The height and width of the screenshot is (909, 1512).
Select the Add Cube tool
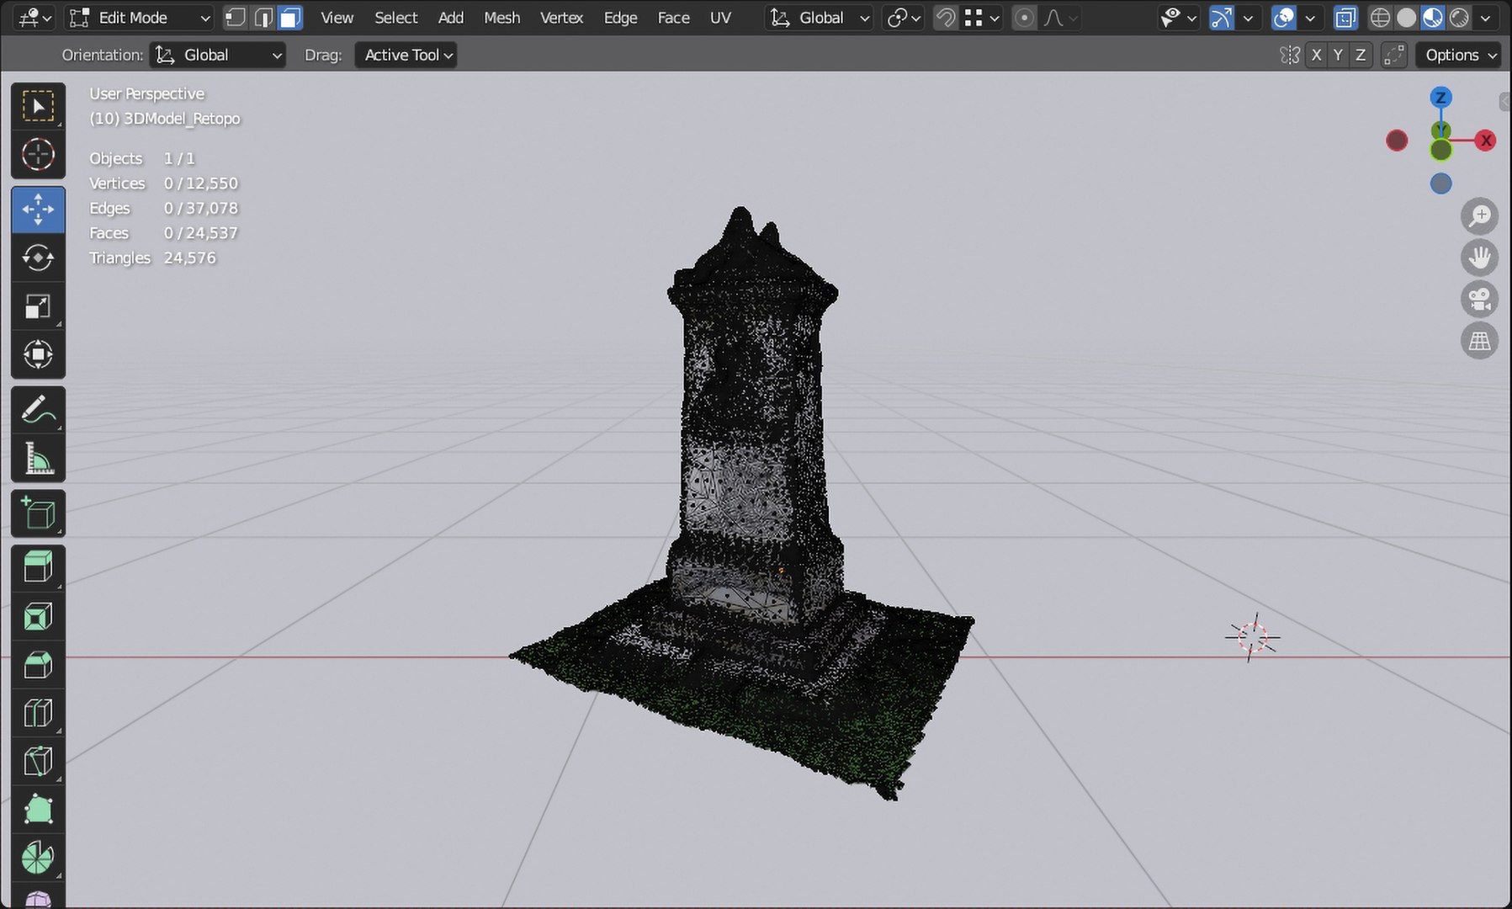click(x=38, y=513)
